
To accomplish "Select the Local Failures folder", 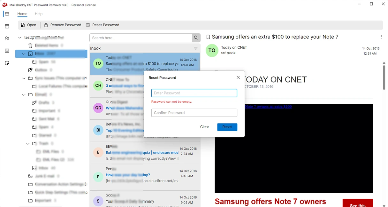I will point(60,86).
